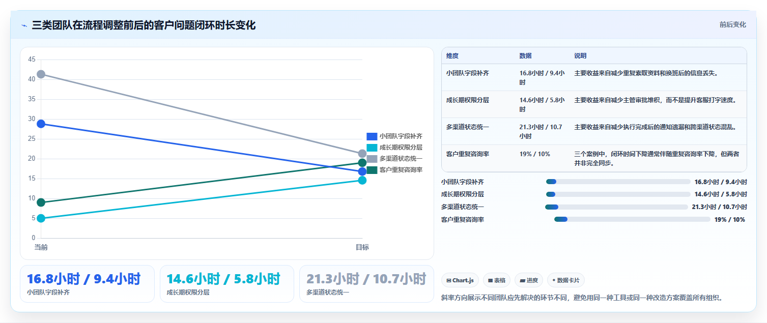Click the 数据卡片 chip
This screenshot has width=767, height=323.
pyautogui.click(x=566, y=280)
